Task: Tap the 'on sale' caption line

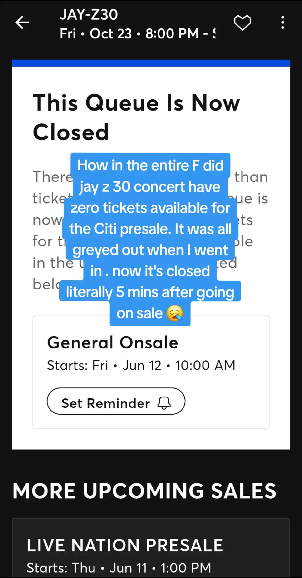Action: click(150, 313)
